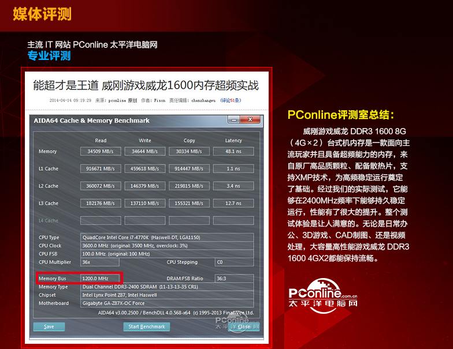Select the L3 Cache Write 137110 MB/s value

pos(144,203)
